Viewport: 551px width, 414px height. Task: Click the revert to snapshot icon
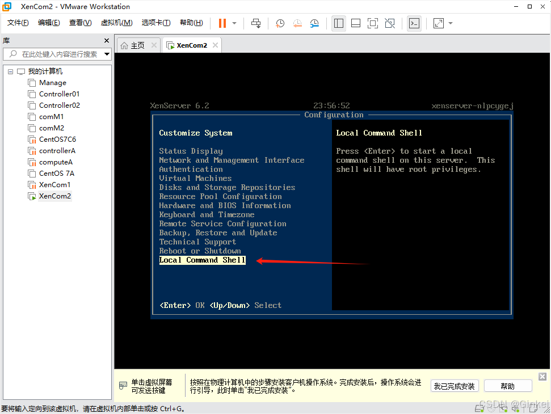[297, 23]
